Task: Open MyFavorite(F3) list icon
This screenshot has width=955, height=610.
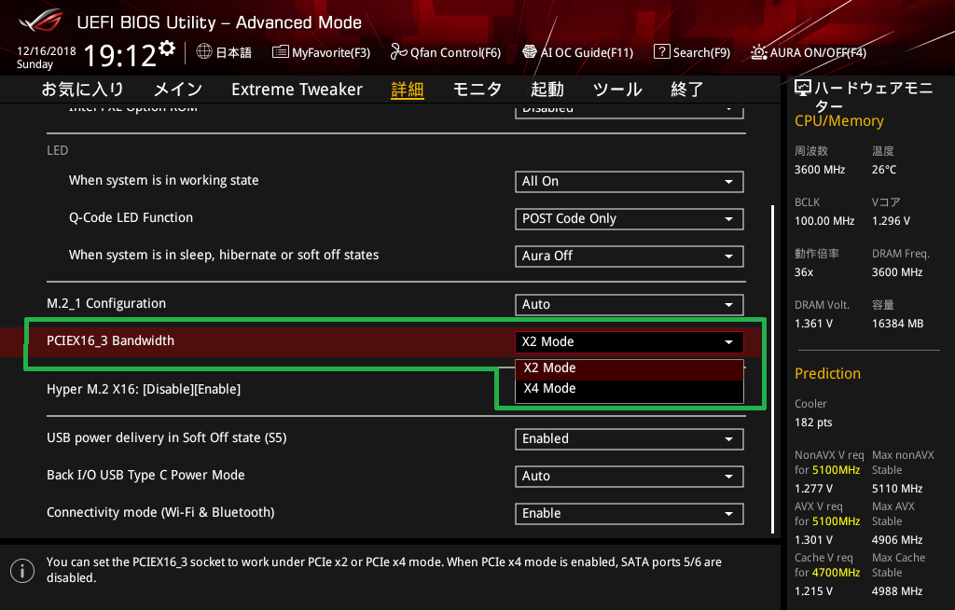Action: coord(280,52)
